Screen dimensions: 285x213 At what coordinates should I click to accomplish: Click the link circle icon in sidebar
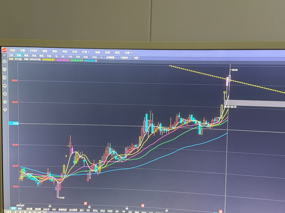point(5,102)
